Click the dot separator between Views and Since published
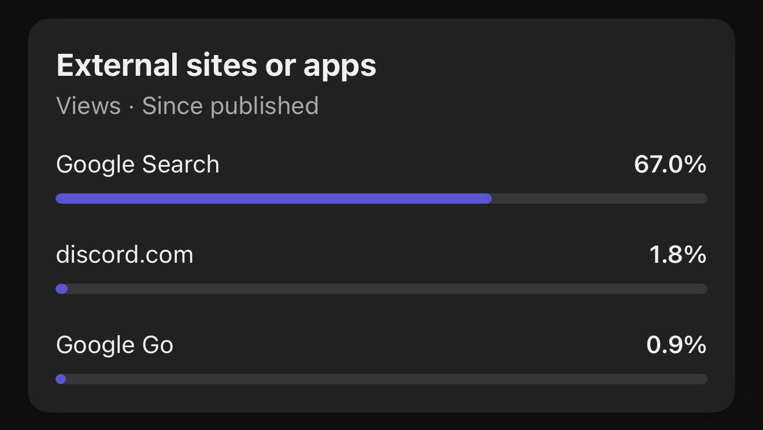763x430 pixels. tap(131, 106)
